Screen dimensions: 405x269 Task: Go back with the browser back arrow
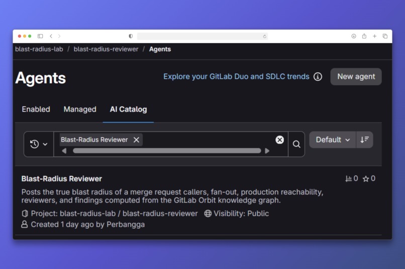coord(51,36)
